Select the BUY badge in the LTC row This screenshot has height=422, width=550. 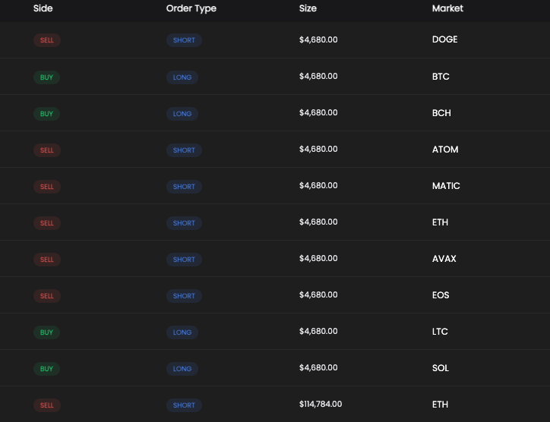46,332
